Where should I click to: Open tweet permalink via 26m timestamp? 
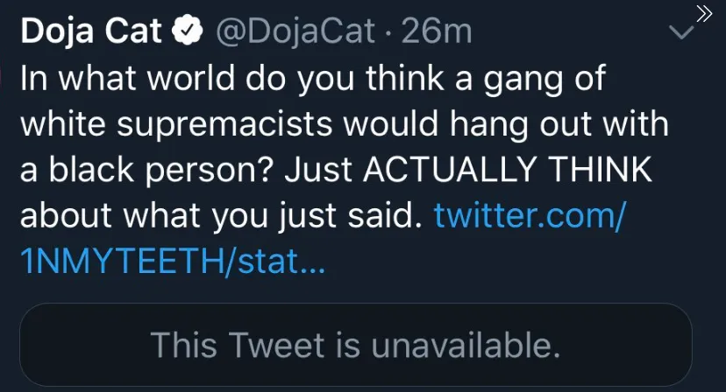[x=437, y=31]
